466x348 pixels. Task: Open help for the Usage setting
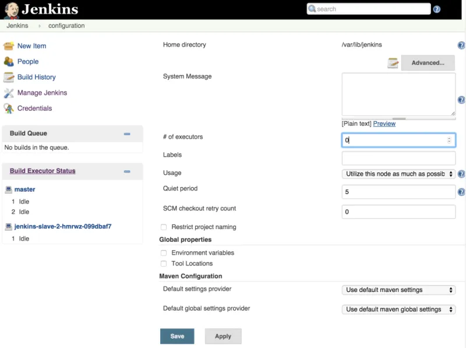(x=461, y=174)
